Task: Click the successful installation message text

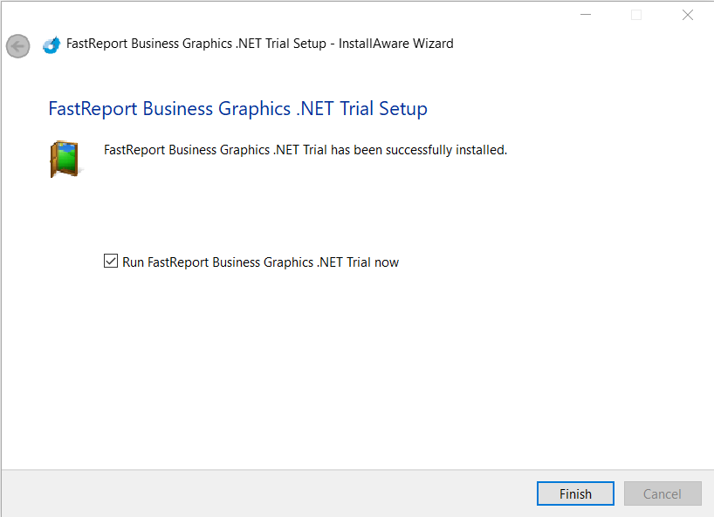Action: (x=305, y=149)
